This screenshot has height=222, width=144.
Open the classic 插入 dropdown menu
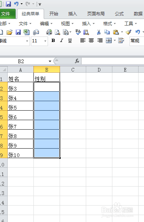(x=88, y=23)
